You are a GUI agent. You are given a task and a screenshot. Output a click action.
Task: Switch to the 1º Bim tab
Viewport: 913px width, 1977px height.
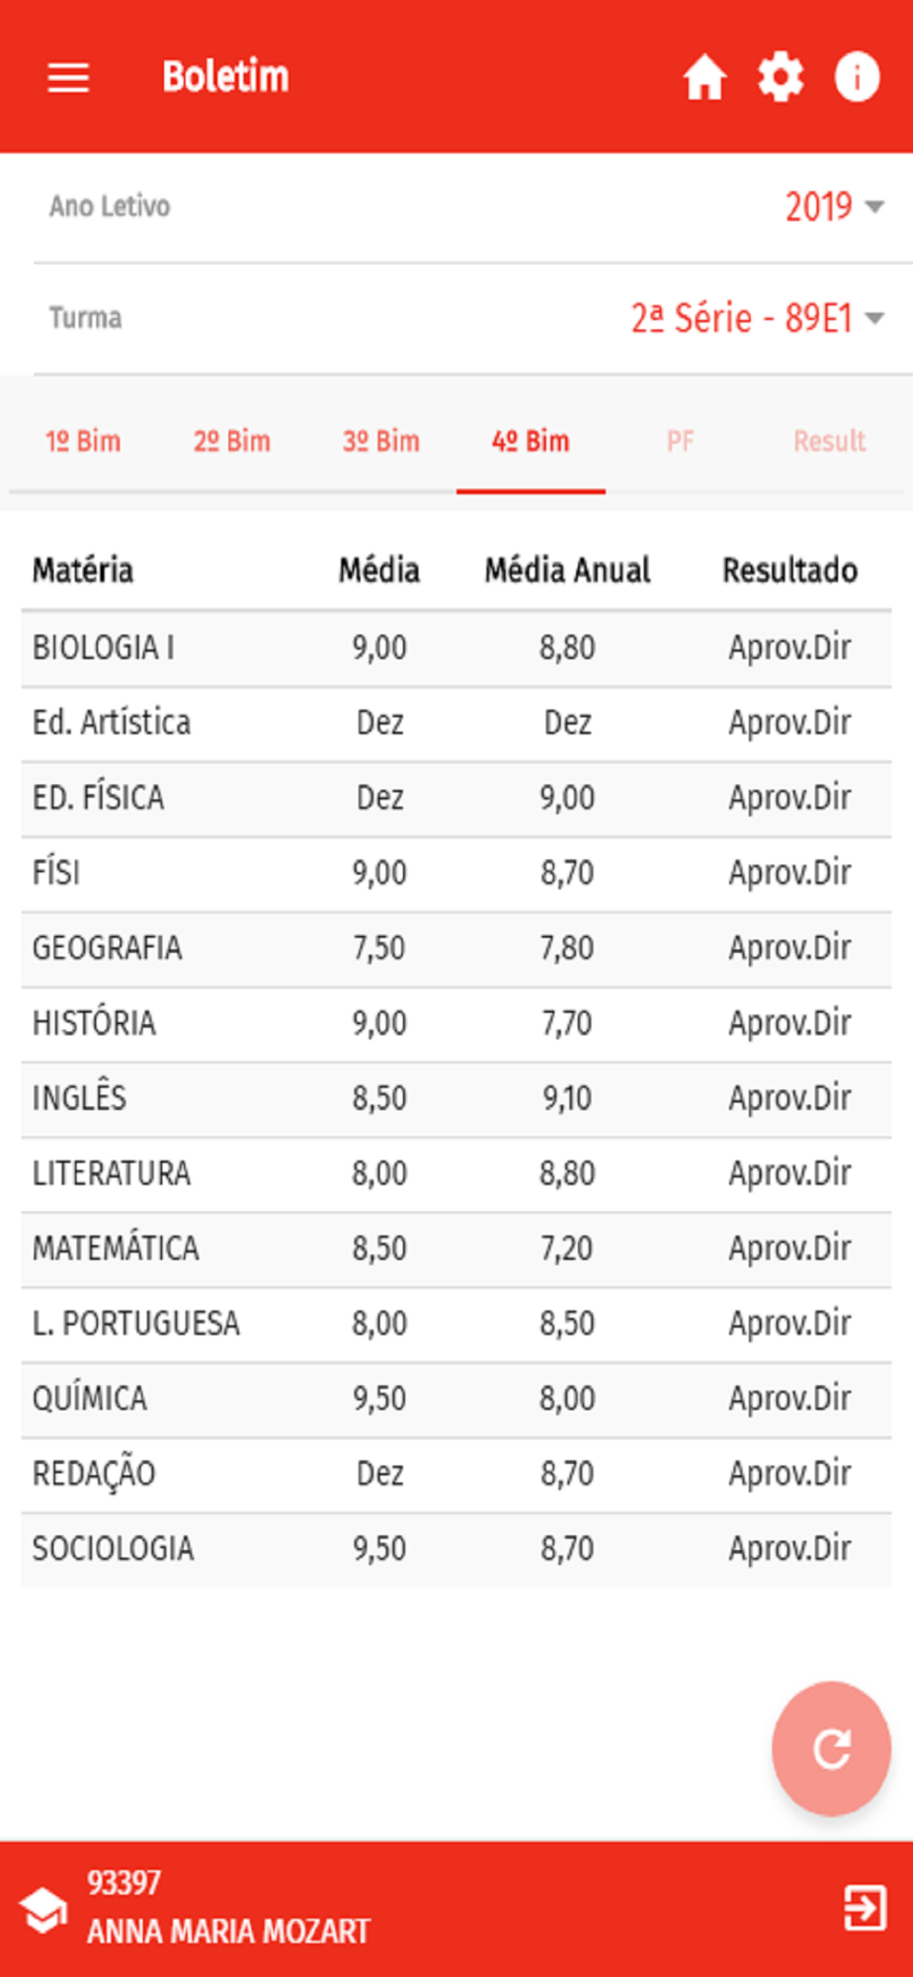[x=83, y=441]
